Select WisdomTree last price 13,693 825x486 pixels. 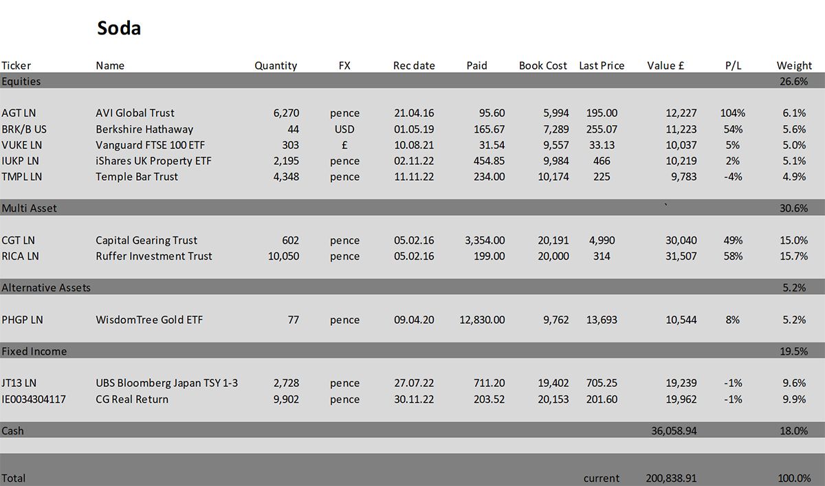pos(600,320)
